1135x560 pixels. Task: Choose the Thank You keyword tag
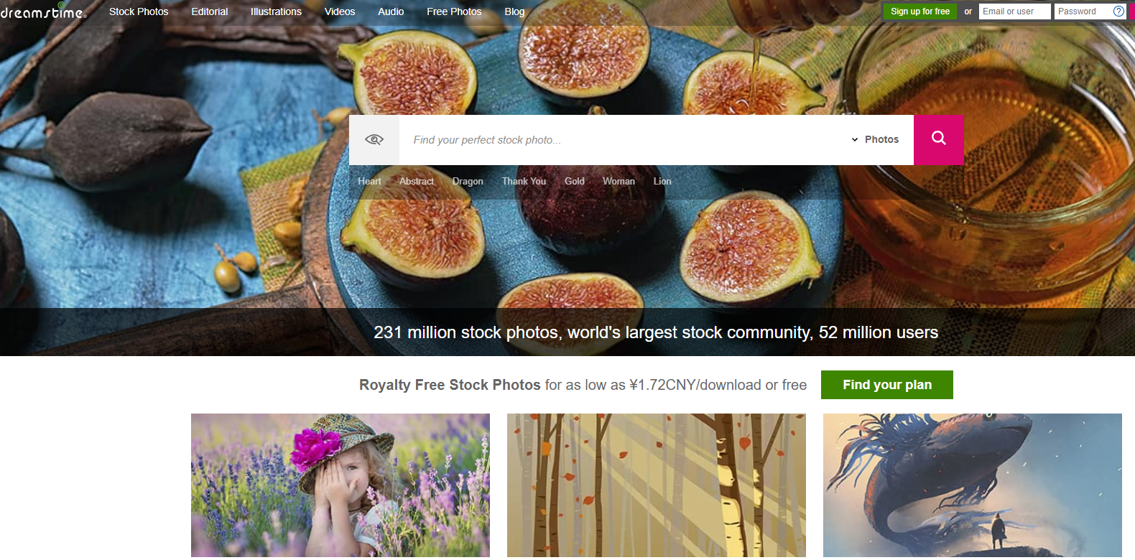click(524, 181)
